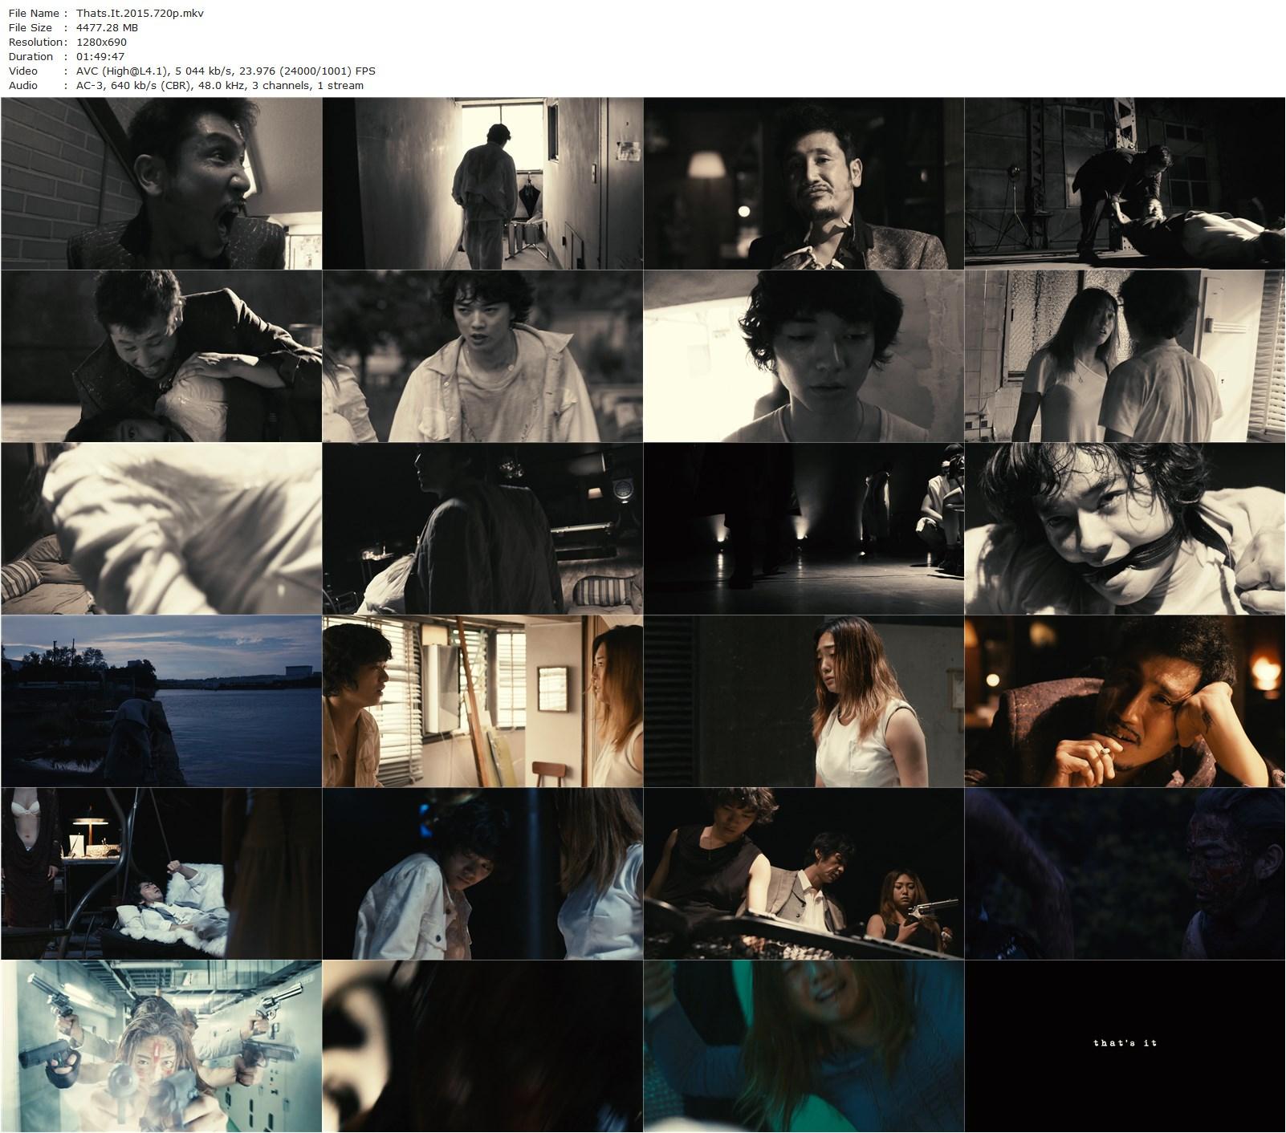The image size is (1286, 1133).
Task: Click the man smoking a cigarette thumbnail
Action: pos(1125,701)
